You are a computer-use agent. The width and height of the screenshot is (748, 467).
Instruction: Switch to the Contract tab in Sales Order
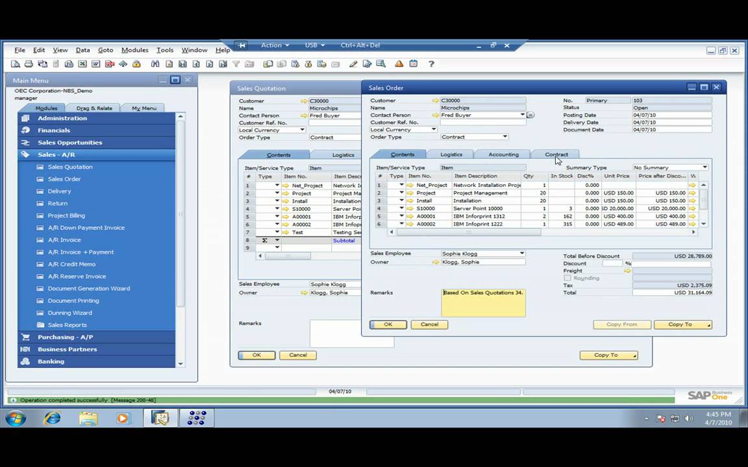point(556,154)
